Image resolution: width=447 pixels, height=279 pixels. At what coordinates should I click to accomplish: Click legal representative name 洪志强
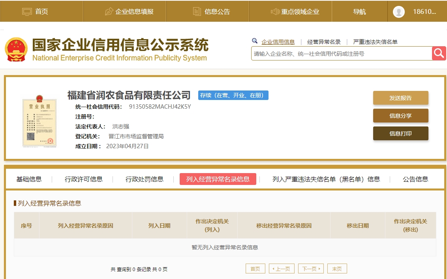click(120, 126)
